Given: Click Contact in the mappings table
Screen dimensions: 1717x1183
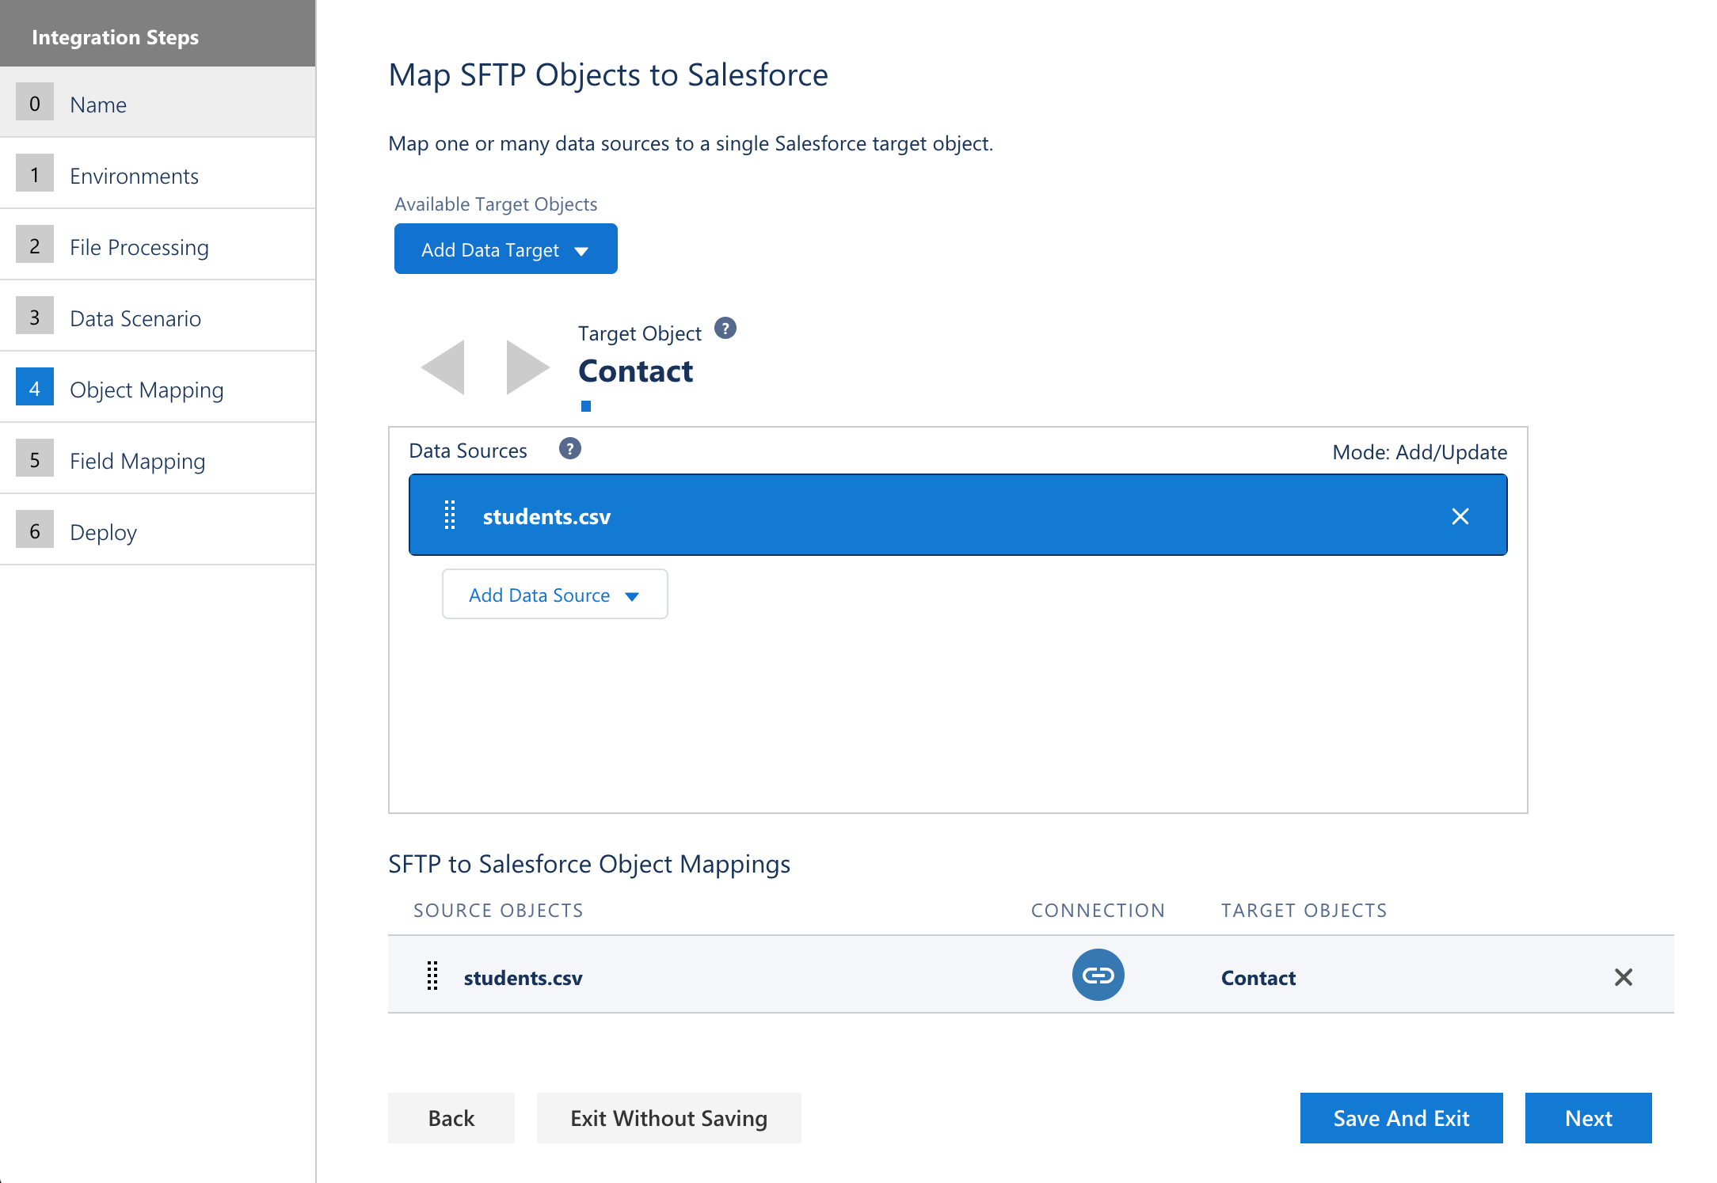Looking at the screenshot, I should (x=1258, y=978).
